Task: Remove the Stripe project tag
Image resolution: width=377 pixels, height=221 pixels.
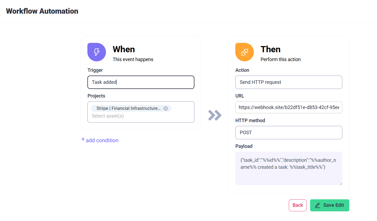Action: tap(166, 108)
